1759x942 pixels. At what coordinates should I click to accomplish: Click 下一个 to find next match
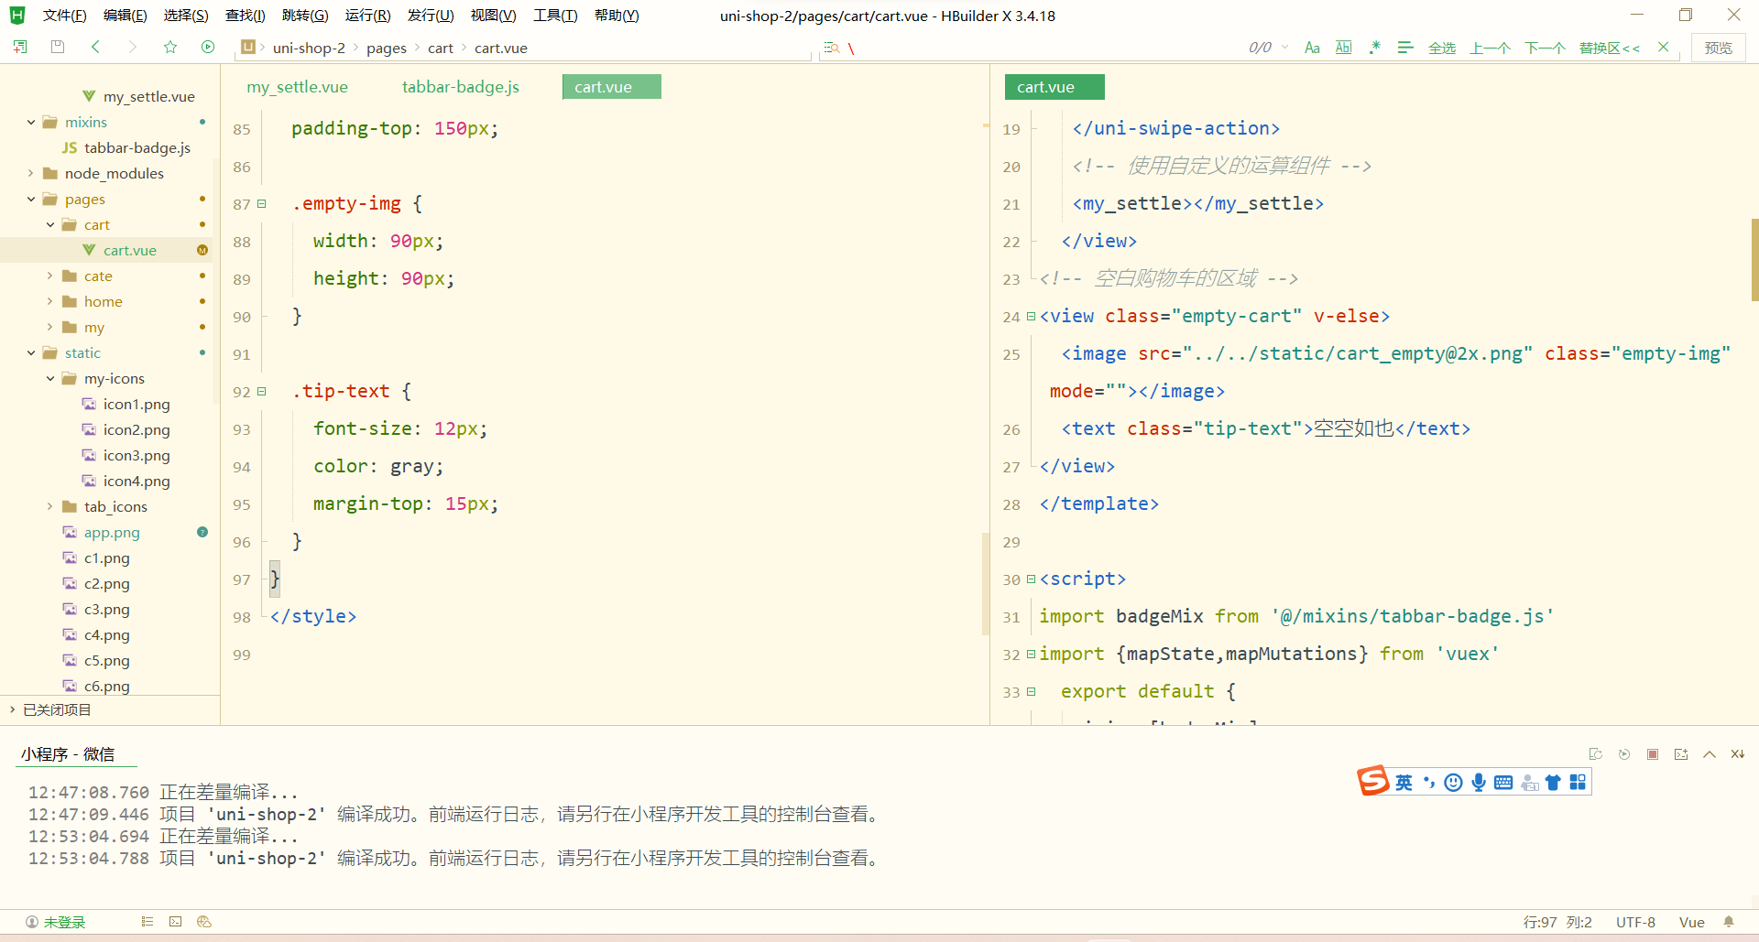[1545, 48]
